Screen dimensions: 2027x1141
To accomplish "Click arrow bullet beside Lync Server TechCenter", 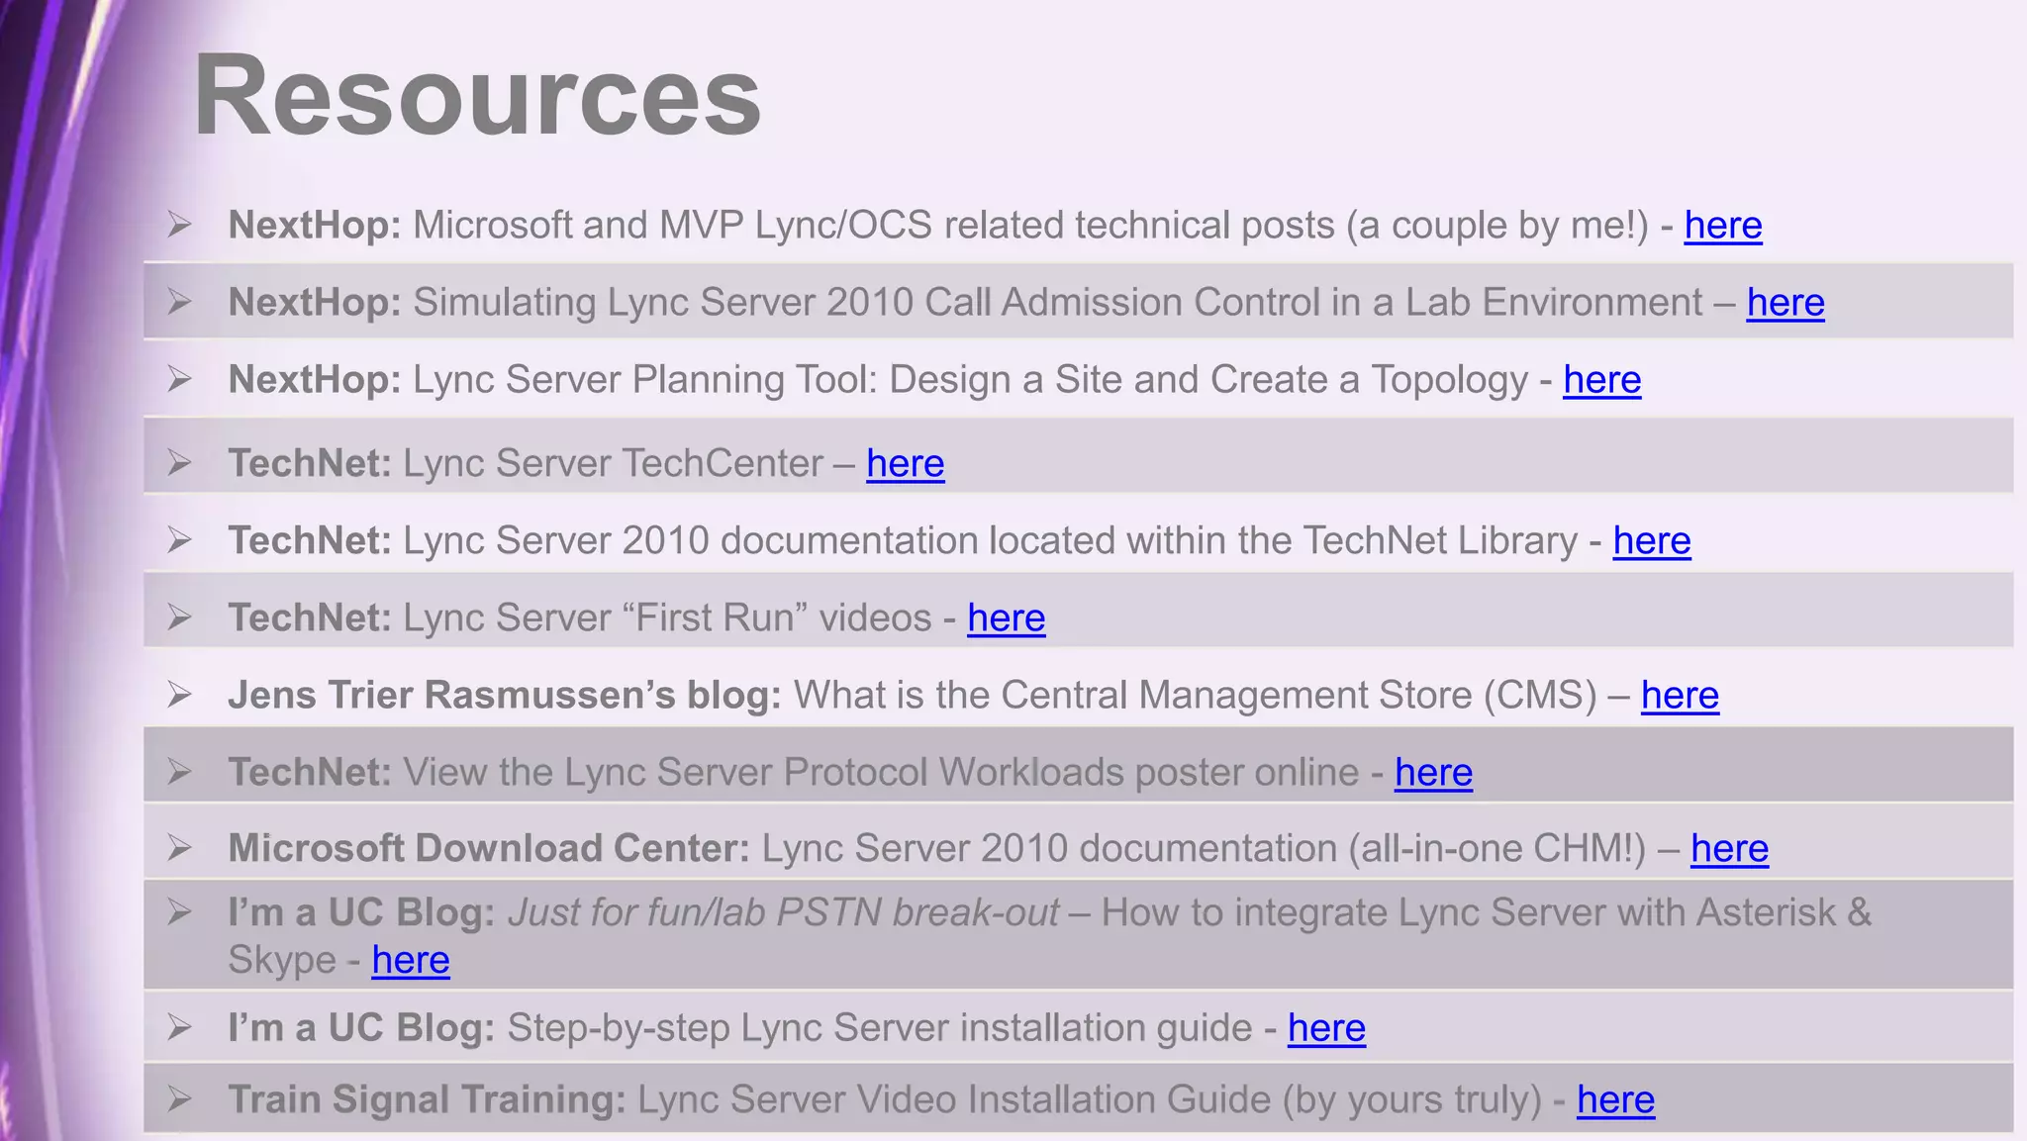I will pyautogui.click(x=179, y=462).
